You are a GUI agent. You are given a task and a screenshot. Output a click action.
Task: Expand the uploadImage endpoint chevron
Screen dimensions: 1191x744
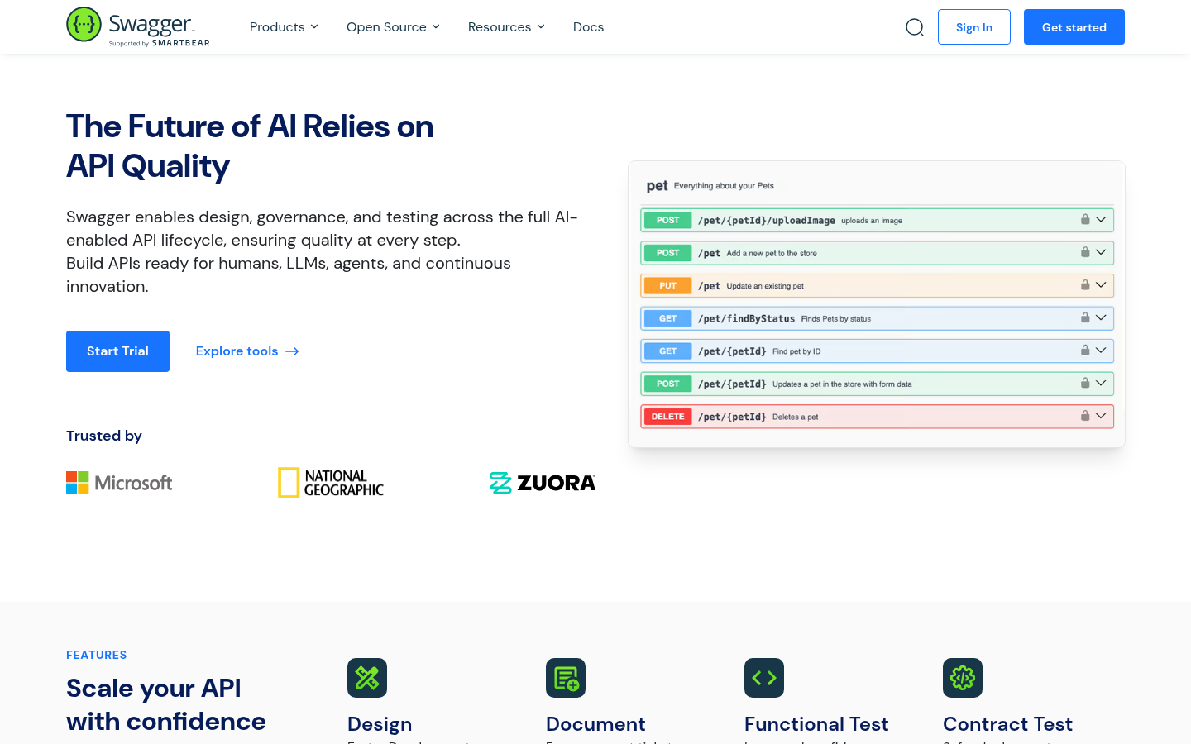1101,220
